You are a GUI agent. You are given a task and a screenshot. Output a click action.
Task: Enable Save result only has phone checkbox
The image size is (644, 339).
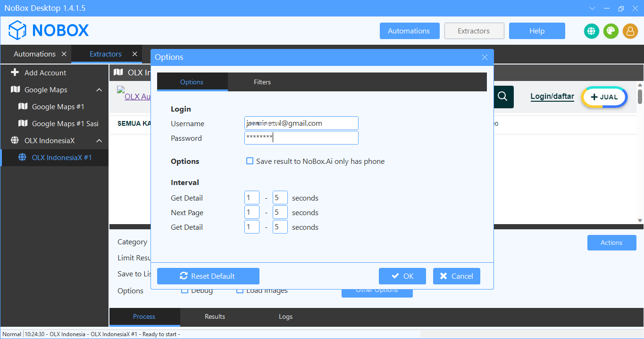pos(250,161)
